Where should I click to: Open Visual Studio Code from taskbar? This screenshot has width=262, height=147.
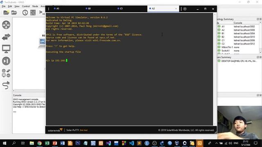(131, 143)
